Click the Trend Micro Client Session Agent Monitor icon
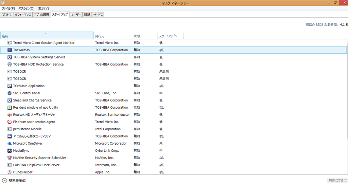348x185 pixels. click(x=9, y=43)
